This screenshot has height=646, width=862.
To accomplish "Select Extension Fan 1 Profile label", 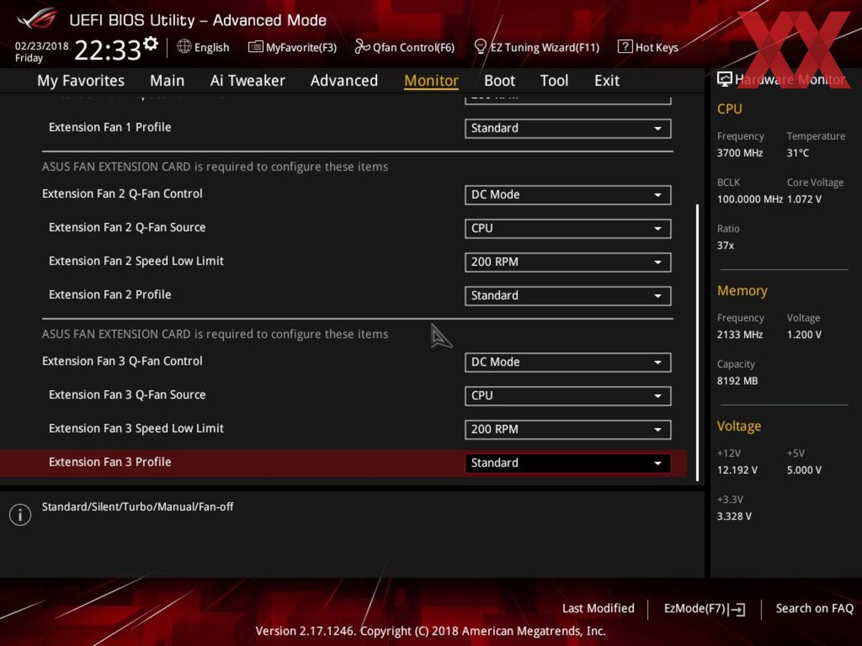I will coord(110,127).
